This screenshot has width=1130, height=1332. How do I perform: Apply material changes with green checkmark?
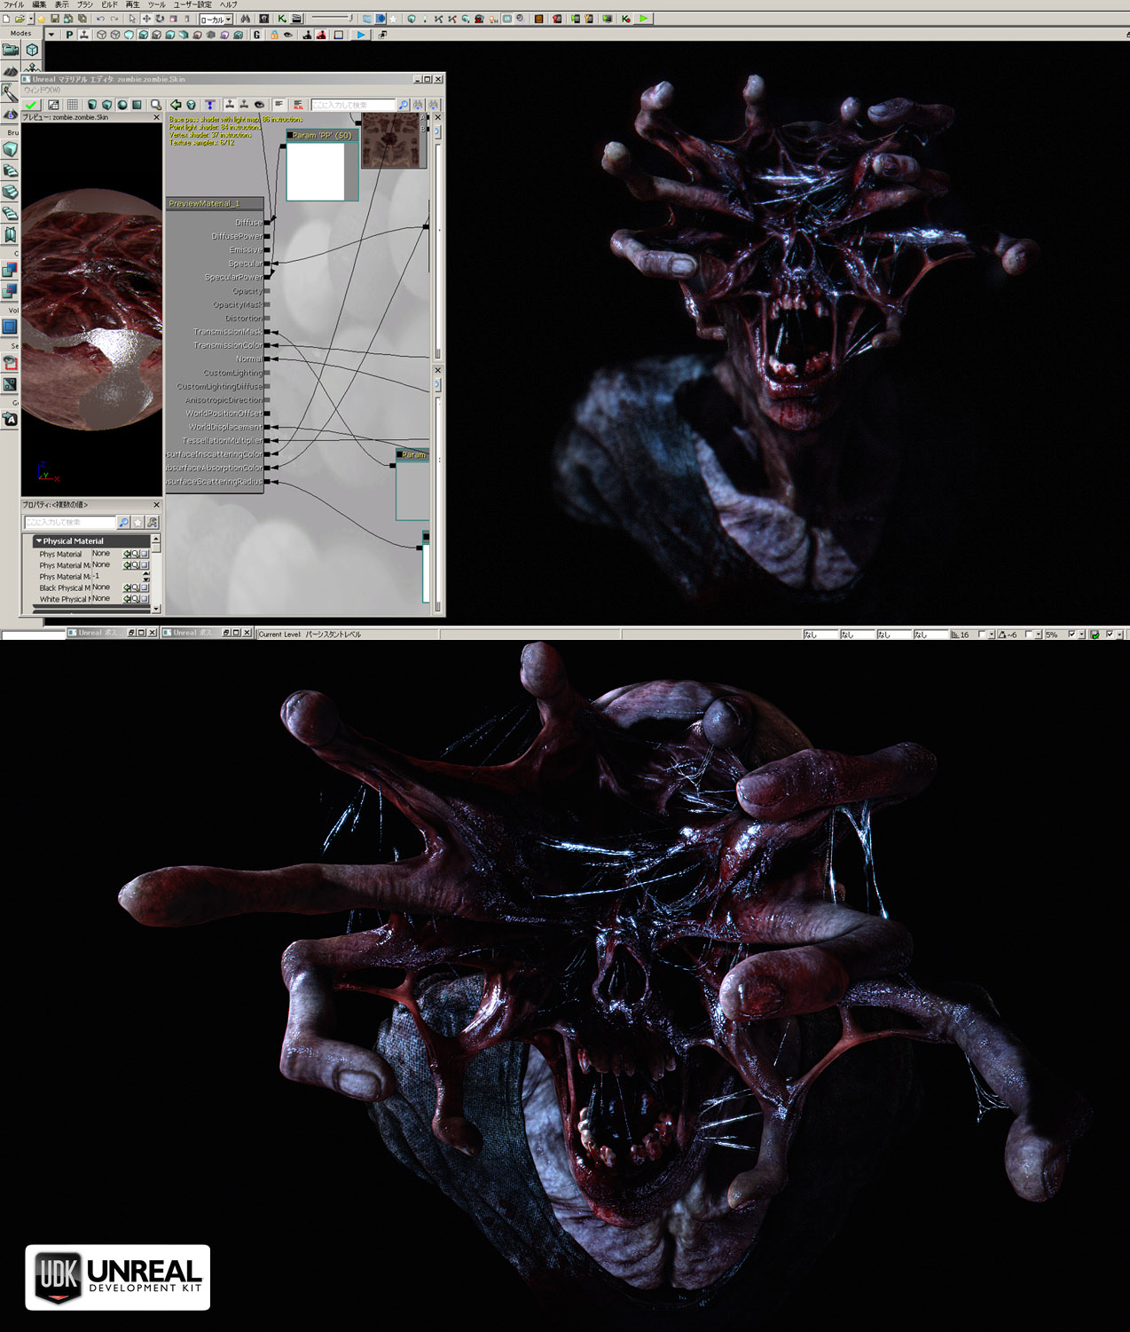pos(31,105)
